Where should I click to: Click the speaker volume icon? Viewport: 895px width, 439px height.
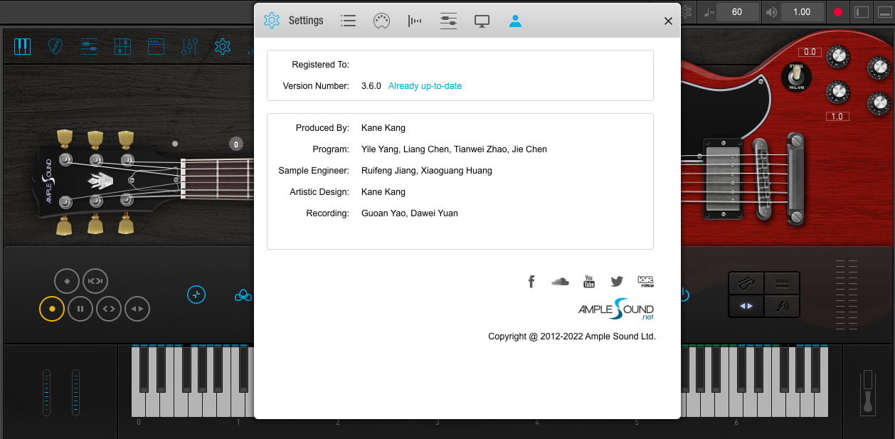point(771,12)
